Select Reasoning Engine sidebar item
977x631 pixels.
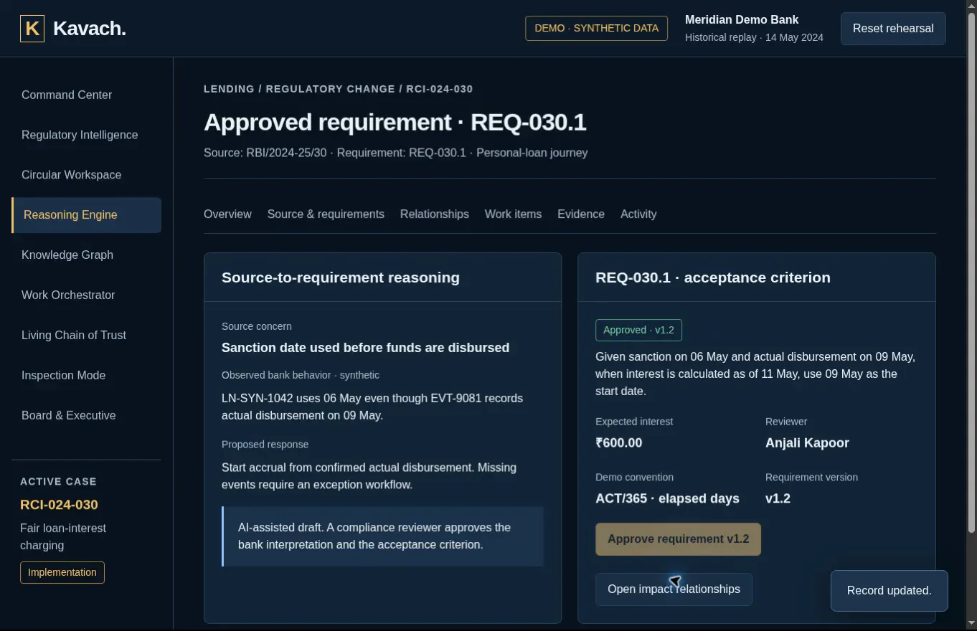pyautogui.click(x=86, y=215)
